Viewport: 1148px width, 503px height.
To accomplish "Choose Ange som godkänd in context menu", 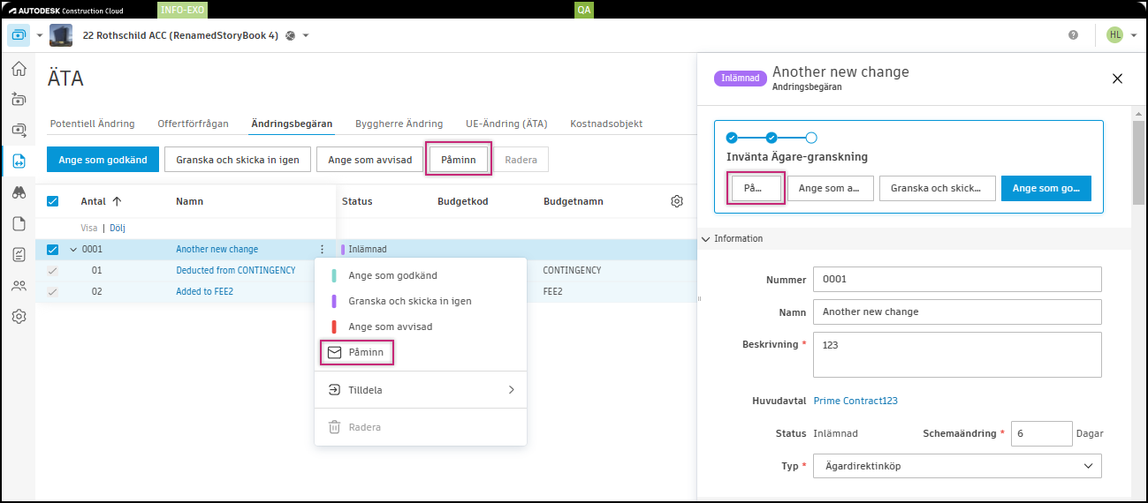I will (421, 275).
